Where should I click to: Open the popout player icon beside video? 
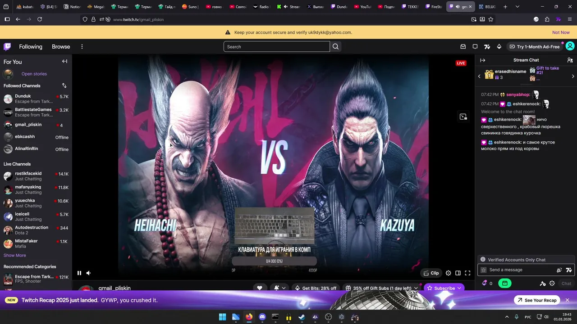pyautogui.click(x=463, y=117)
